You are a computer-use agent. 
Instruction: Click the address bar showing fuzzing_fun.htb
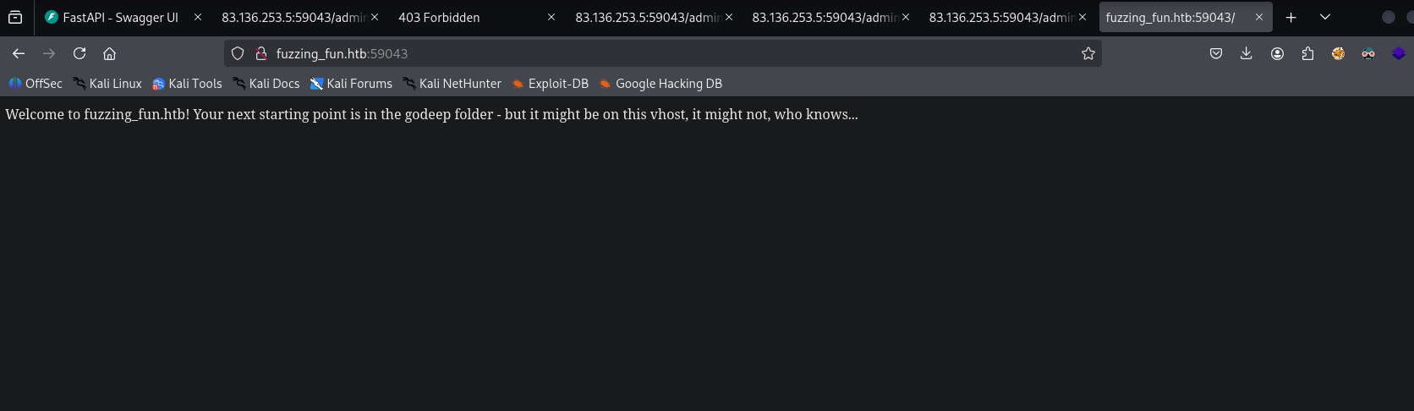[660, 53]
